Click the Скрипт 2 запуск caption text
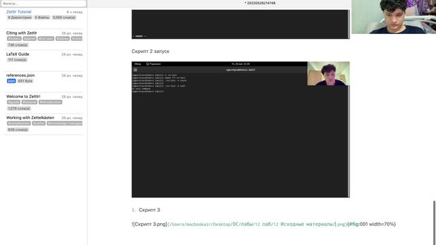 coord(150,52)
